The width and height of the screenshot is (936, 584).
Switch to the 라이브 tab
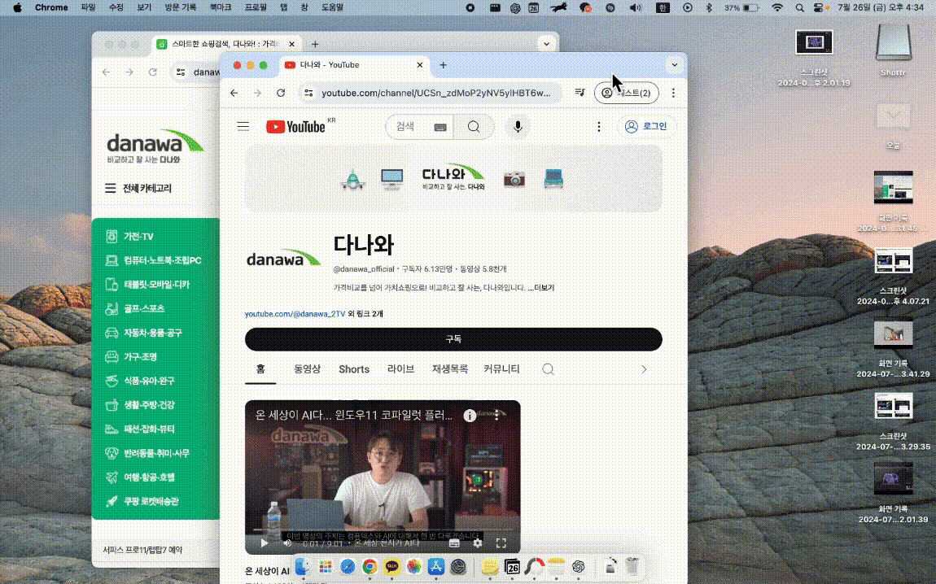pyautogui.click(x=400, y=369)
